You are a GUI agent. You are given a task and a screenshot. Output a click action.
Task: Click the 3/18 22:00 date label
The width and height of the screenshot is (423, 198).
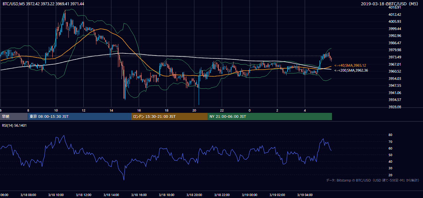pos(222,195)
